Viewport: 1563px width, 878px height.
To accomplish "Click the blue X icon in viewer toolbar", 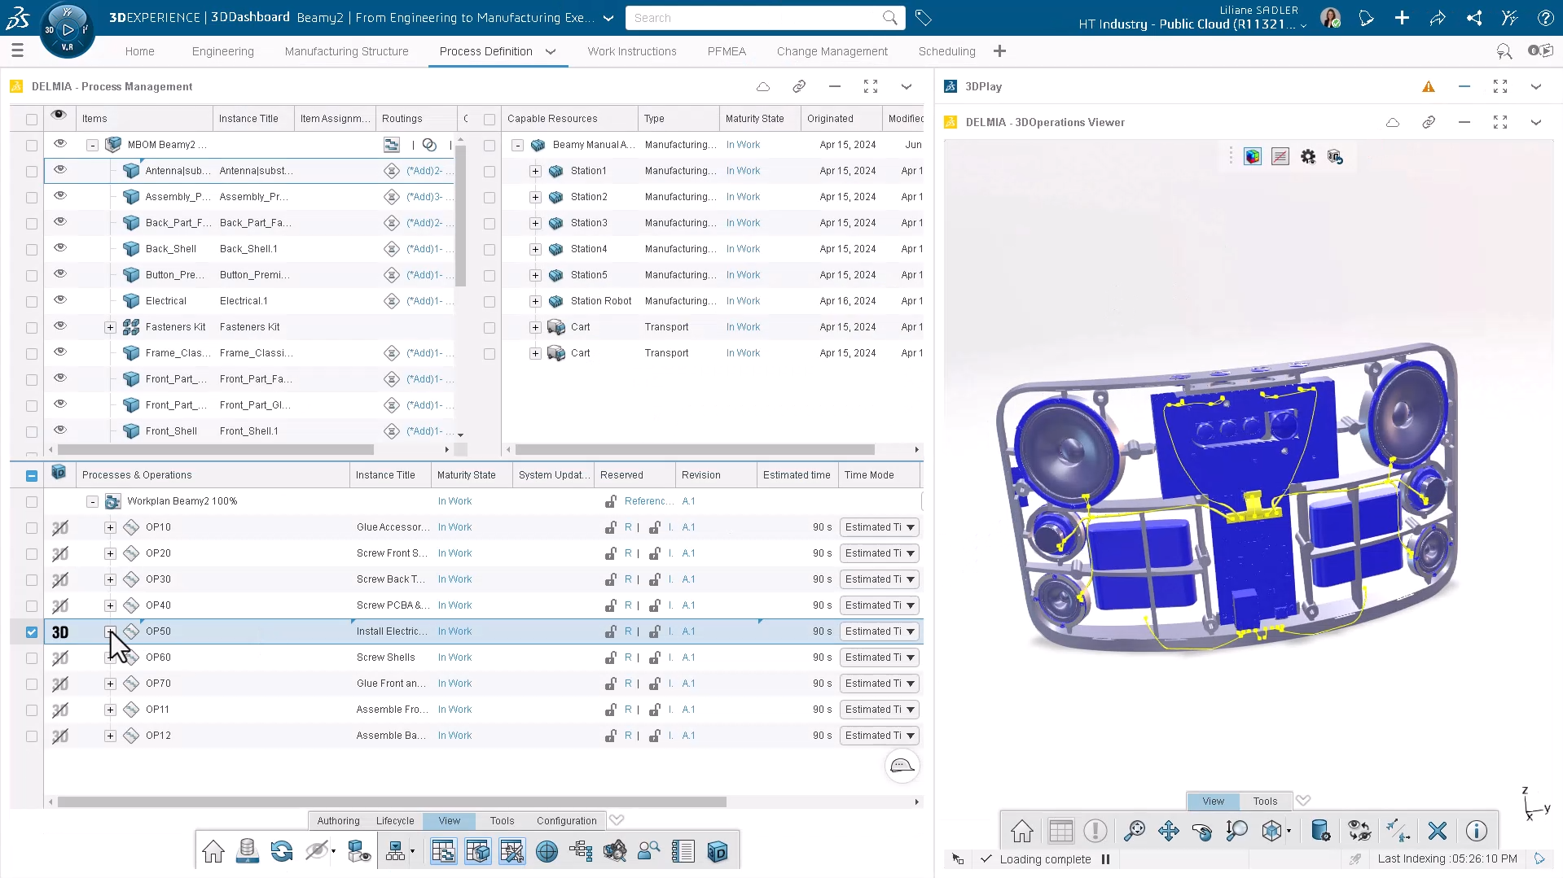I will coord(1437,831).
